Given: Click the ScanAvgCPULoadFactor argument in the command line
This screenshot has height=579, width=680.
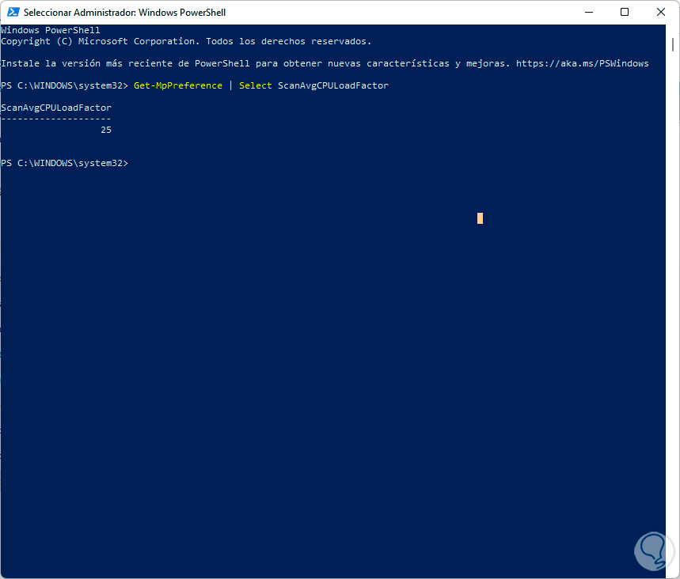Looking at the screenshot, I should (x=333, y=85).
